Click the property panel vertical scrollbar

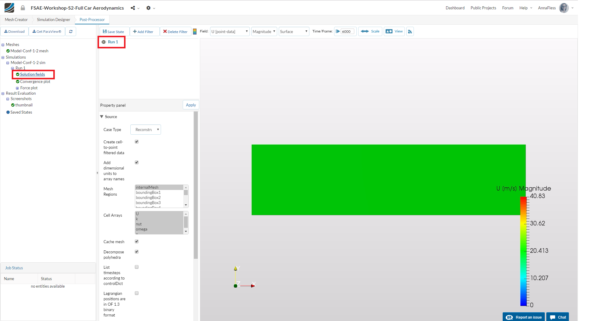196,185
